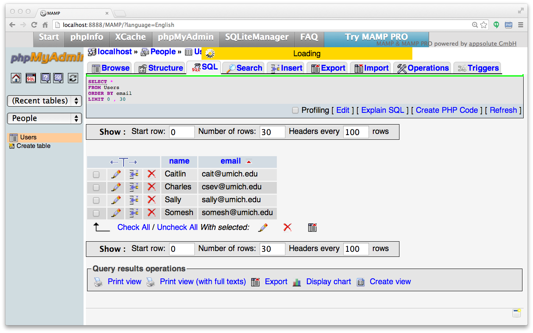The width and height of the screenshot is (533, 333).
Task: Open the Export tab
Action: pos(328,68)
